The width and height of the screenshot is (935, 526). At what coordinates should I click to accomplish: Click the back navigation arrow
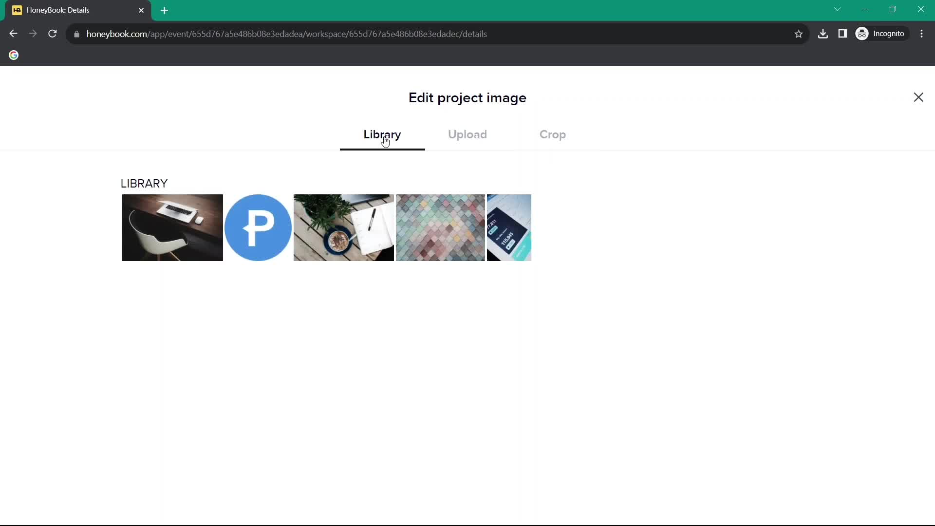tap(14, 34)
